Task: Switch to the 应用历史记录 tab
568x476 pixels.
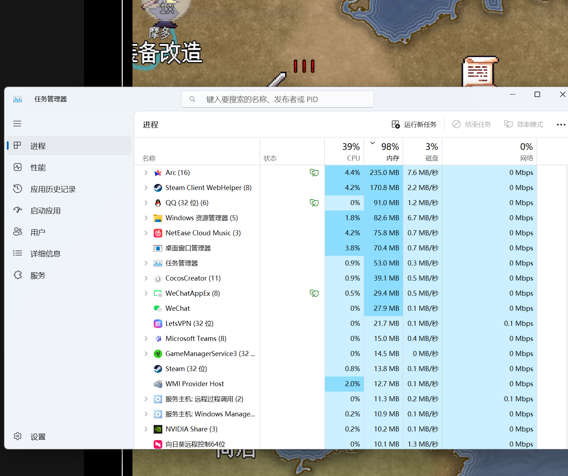Action: 69,189
